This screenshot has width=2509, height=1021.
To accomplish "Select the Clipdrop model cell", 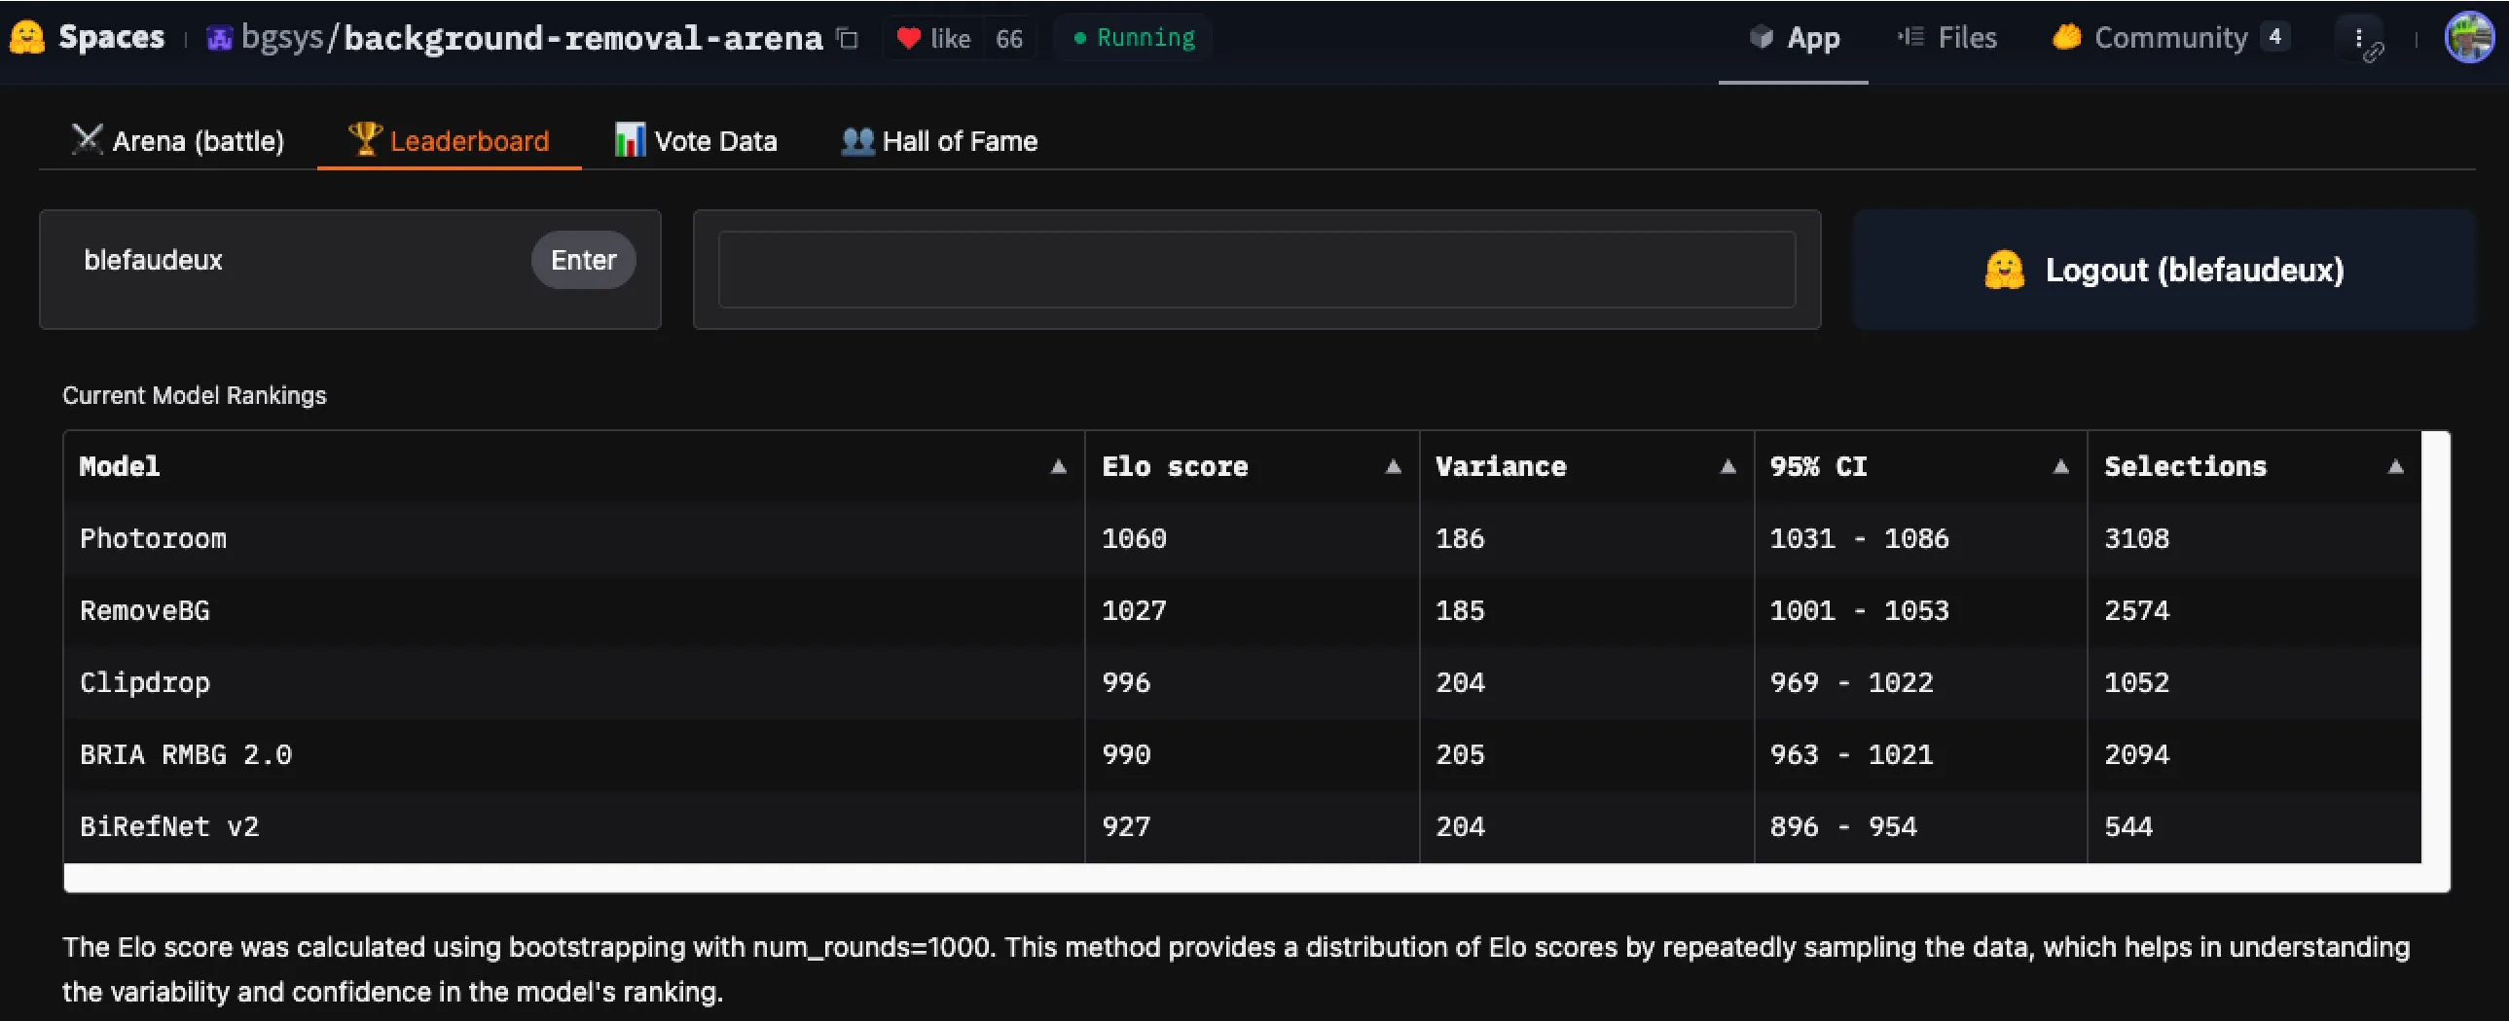I will pyautogui.click(x=573, y=683).
